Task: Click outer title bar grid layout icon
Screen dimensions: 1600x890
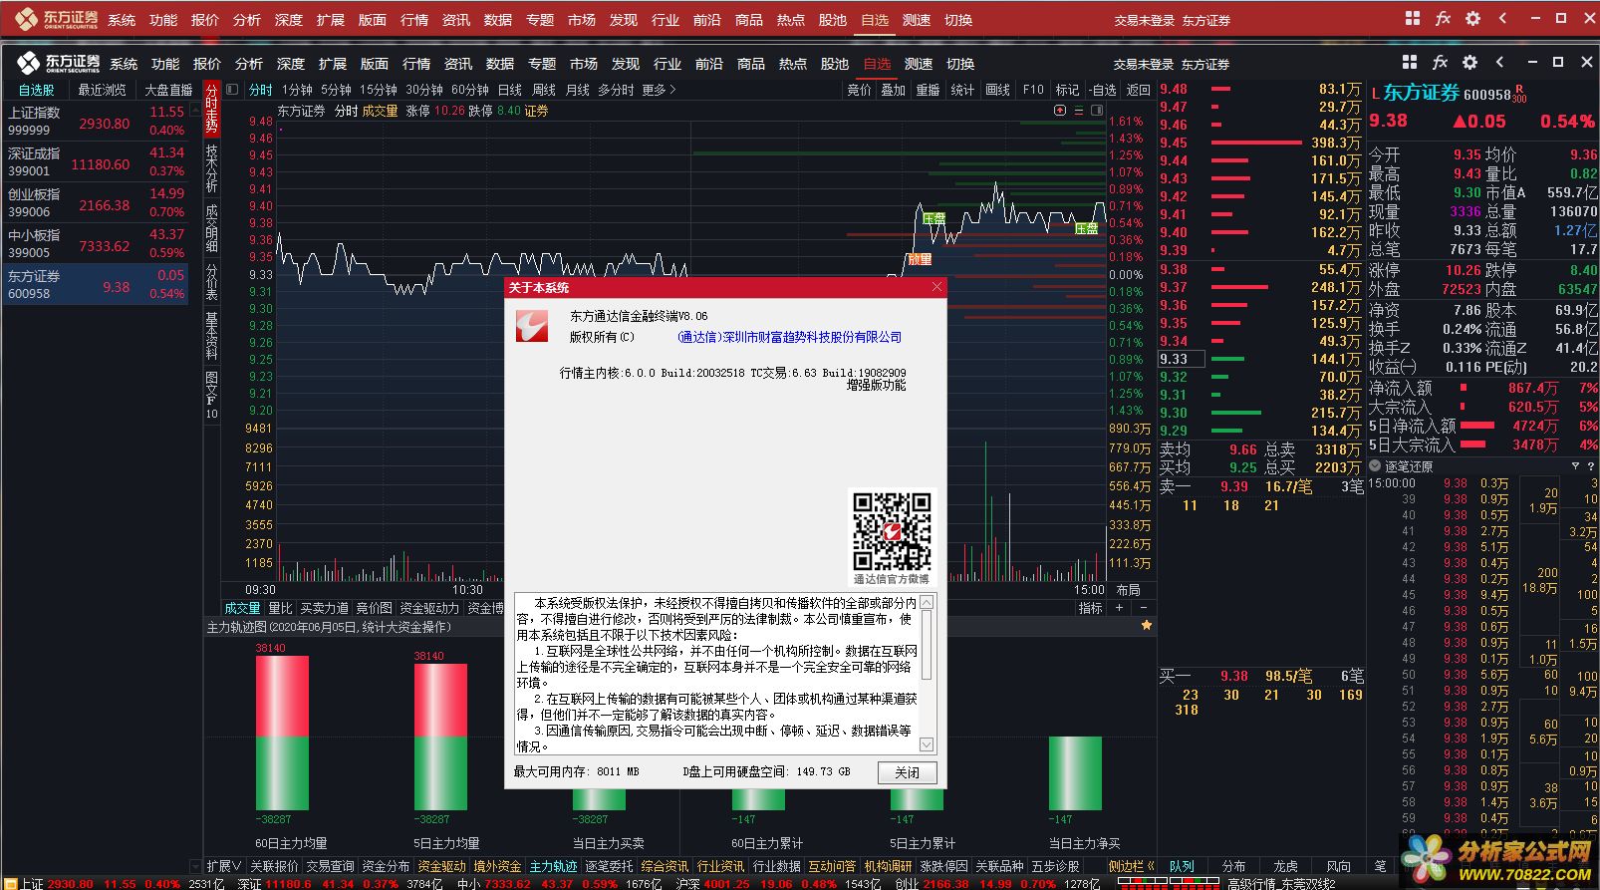Action: click(x=1412, y=18)
